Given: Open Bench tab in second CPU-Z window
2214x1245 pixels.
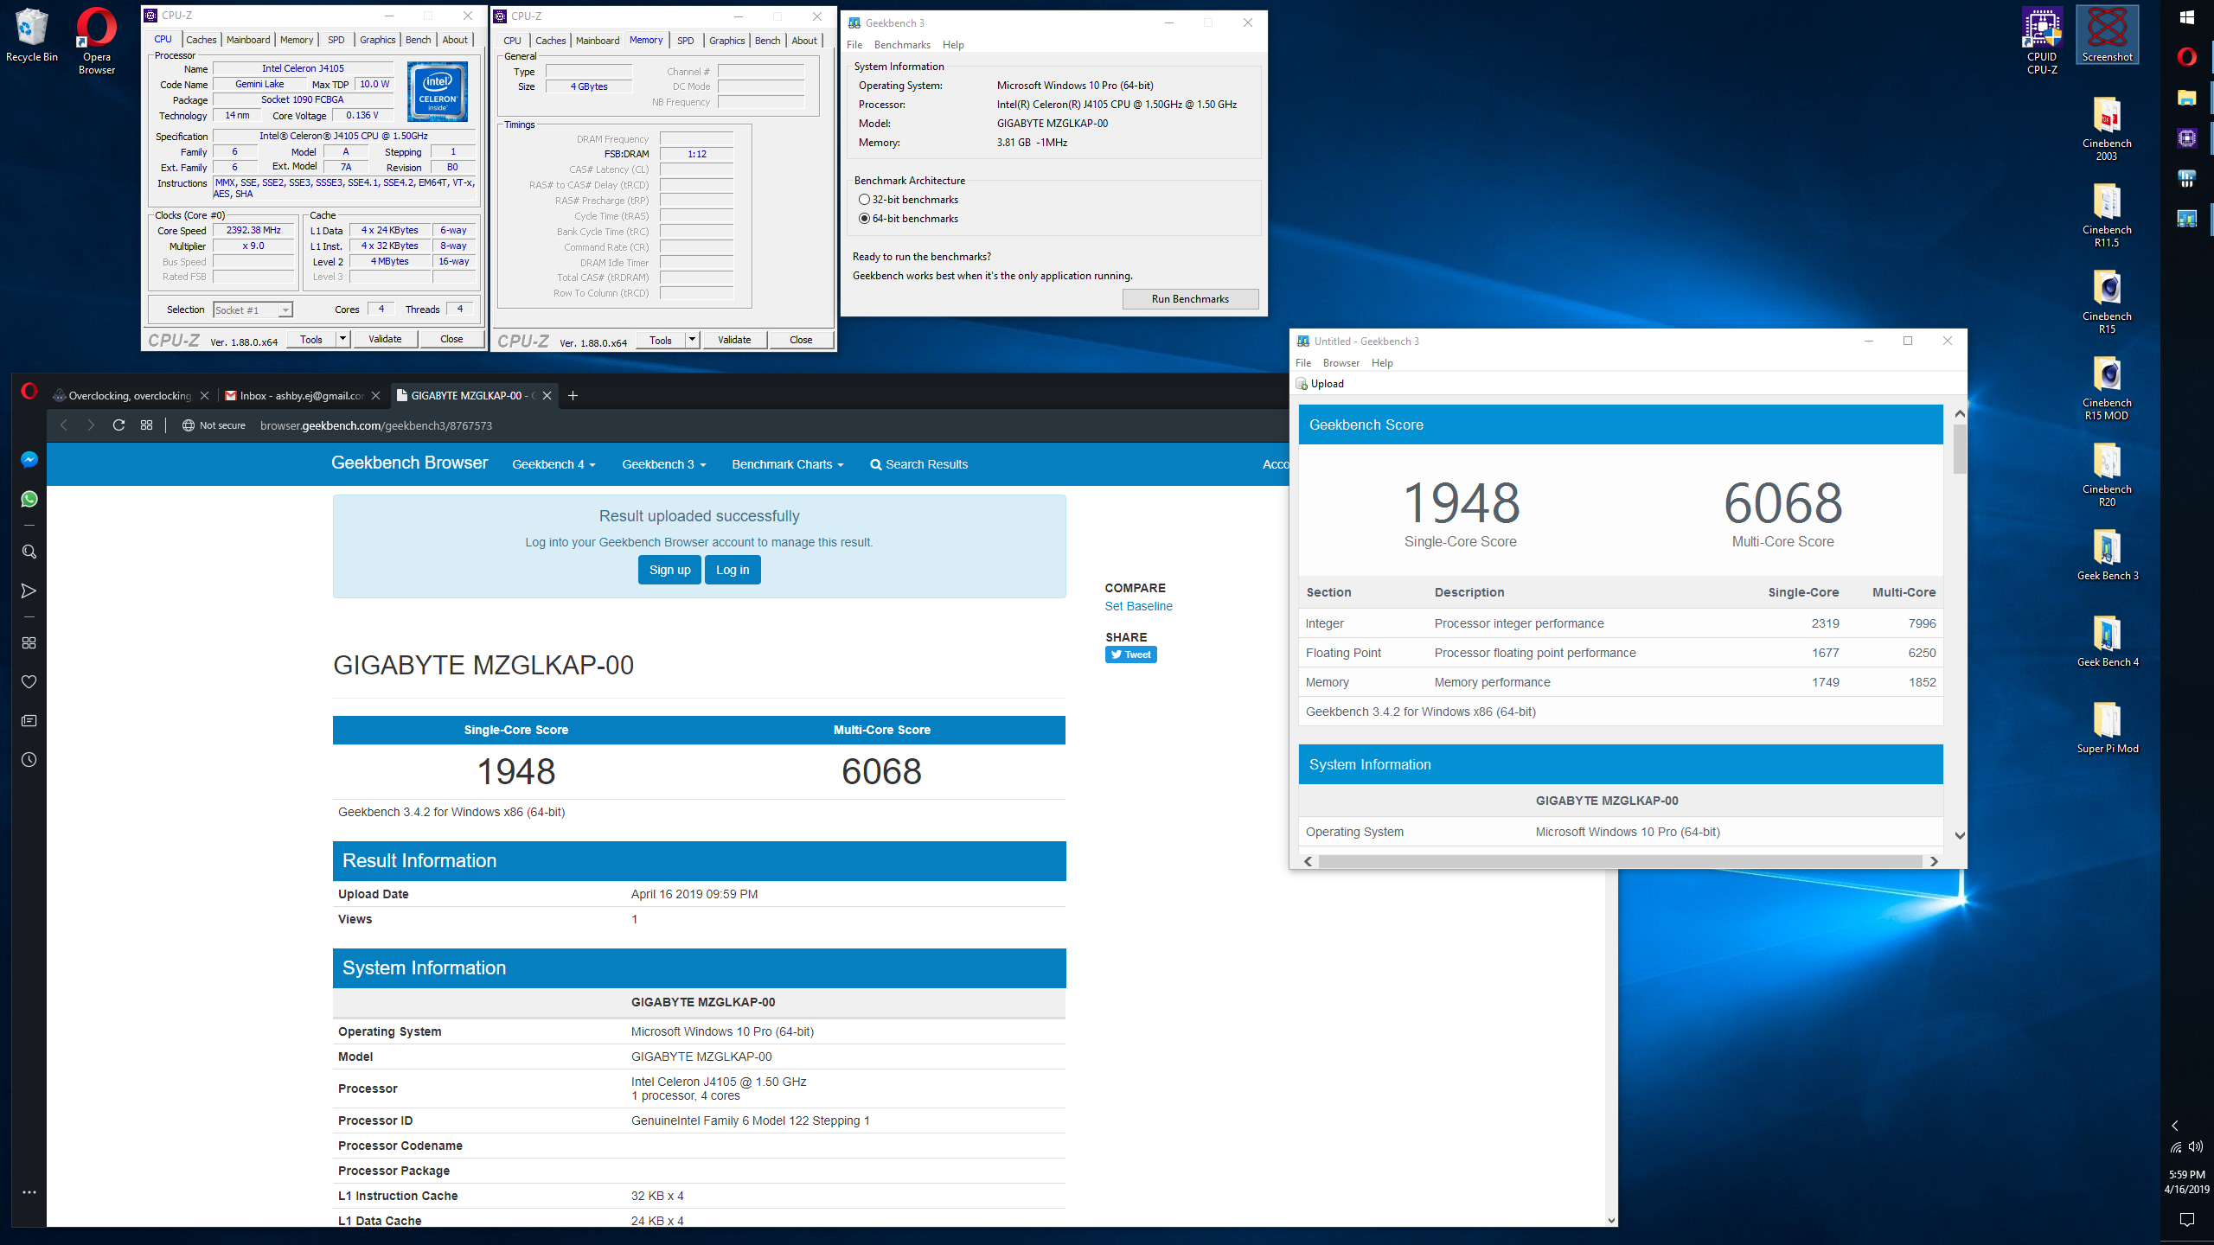Looking at the screenshot, I should (x=767, y=41).
